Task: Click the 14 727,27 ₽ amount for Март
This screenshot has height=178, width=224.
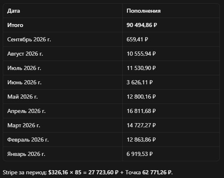Action: (x=141, y=125)
